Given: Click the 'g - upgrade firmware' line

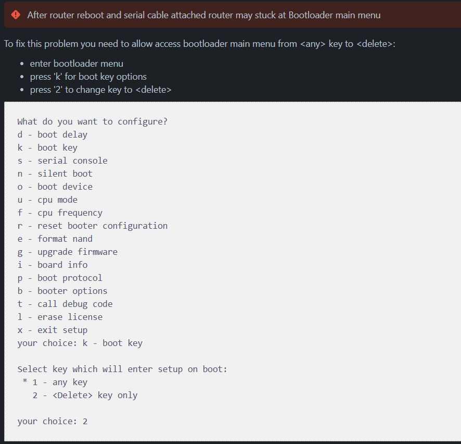Looking at the screenshot, I should pos(67,252).
